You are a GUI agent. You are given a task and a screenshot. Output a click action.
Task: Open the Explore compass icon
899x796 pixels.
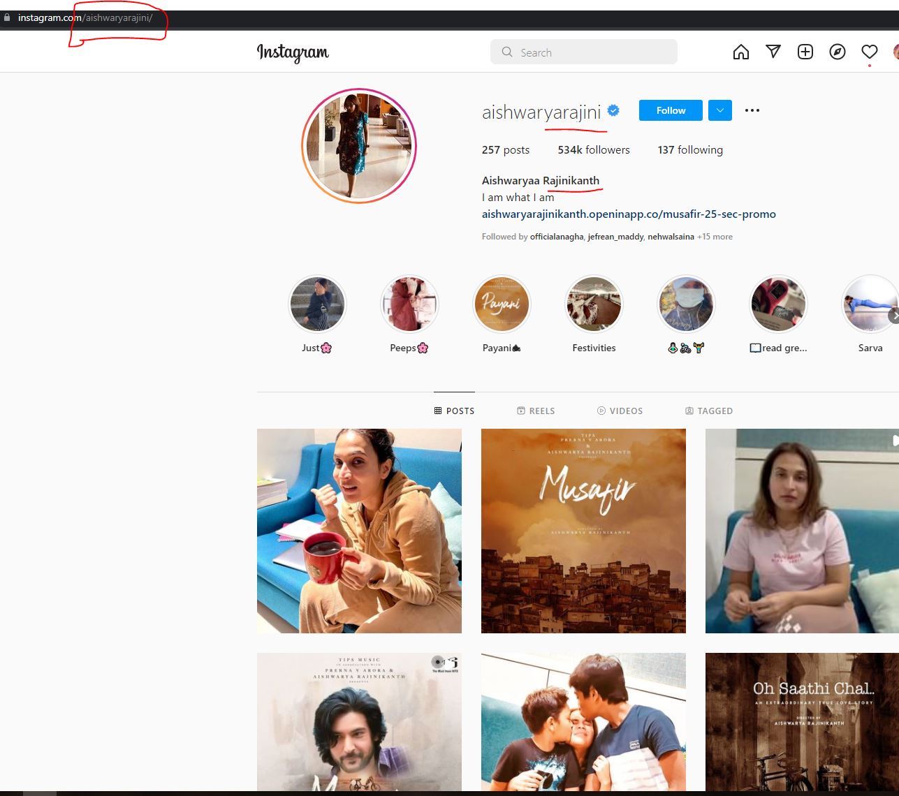coord(838,52)
